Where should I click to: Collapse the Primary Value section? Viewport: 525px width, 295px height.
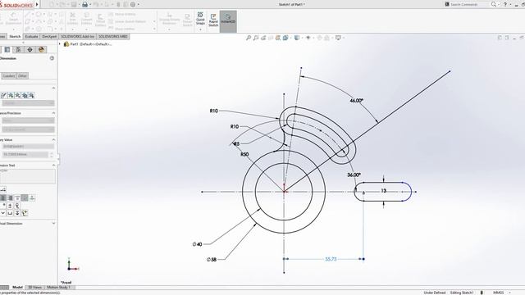pyautogui.click(x=53, y=139)
